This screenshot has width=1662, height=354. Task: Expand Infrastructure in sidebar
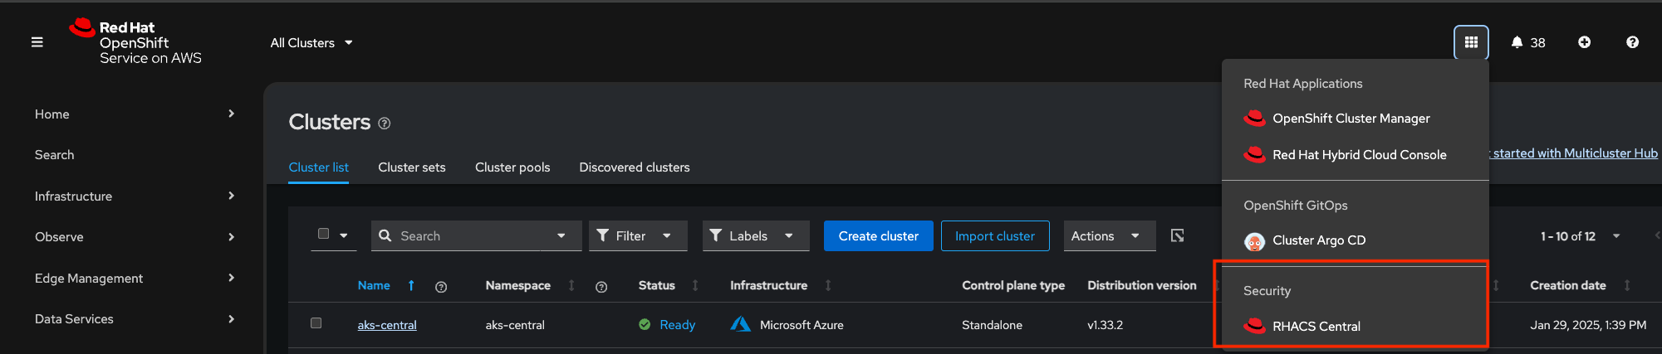coord(135,196)
